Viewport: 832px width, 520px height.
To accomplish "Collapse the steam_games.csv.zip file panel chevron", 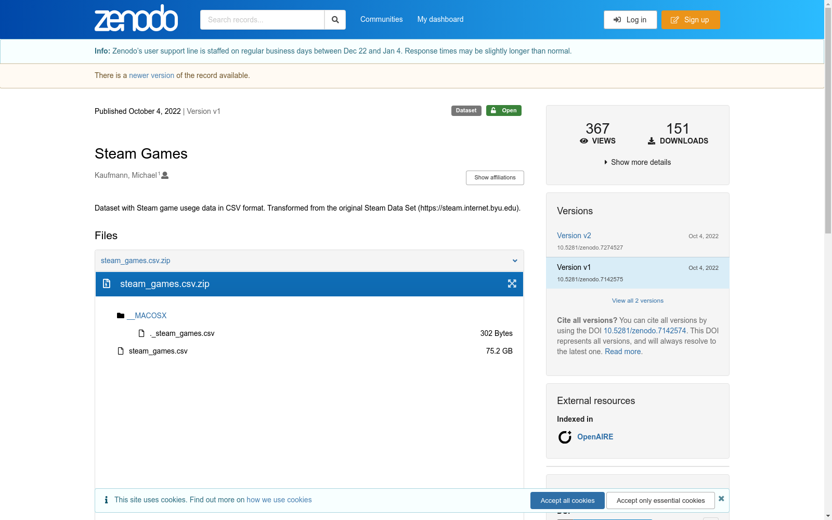I will point(515,261).
